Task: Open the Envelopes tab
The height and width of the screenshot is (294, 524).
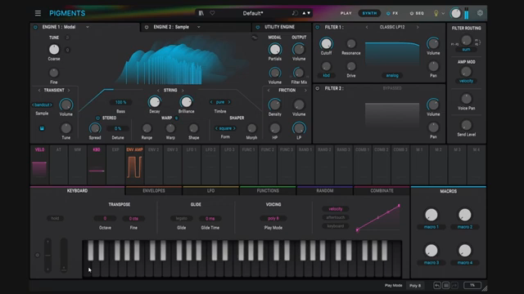Action: click(x=154, y=190)
